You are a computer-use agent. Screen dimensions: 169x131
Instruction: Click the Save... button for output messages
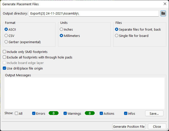(x=154, y=113)
